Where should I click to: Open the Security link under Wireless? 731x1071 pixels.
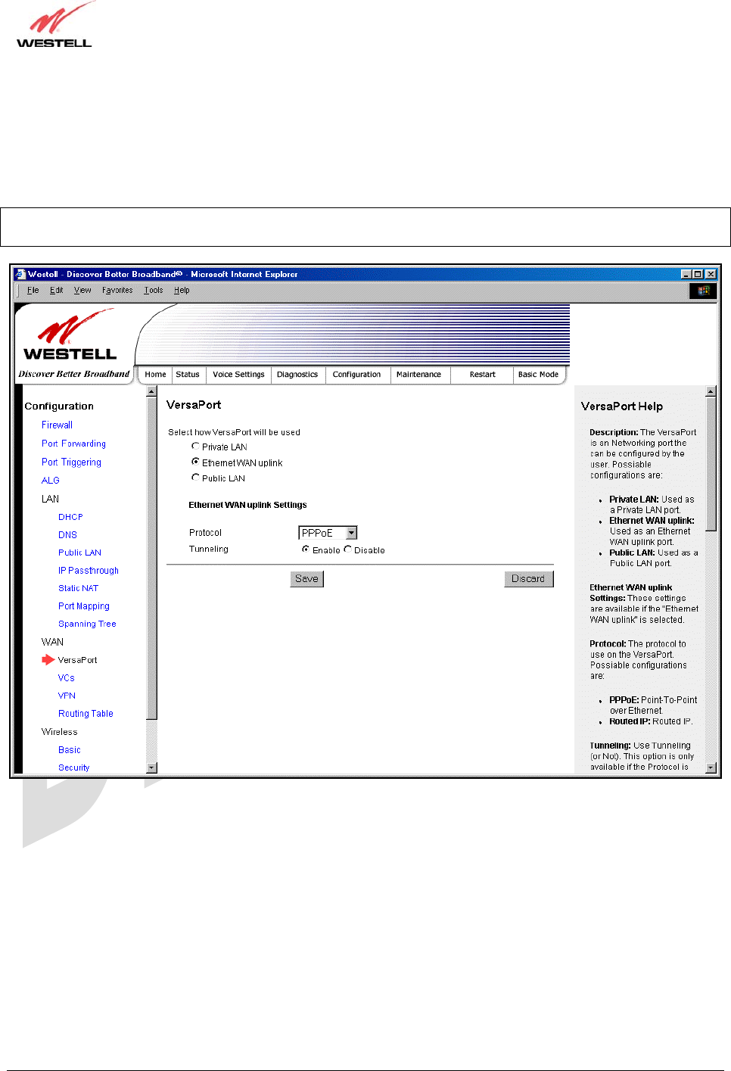coord(73,767)
